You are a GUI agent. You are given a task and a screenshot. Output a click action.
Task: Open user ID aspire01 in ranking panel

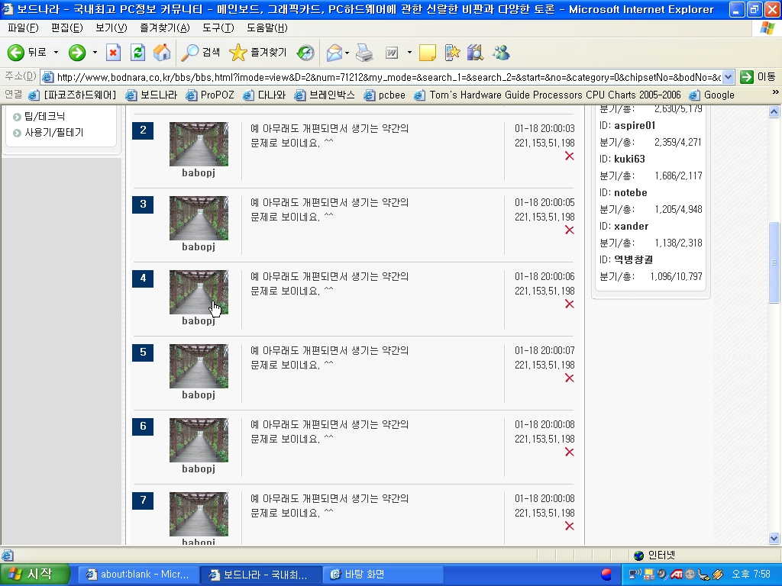click(635, 126)
